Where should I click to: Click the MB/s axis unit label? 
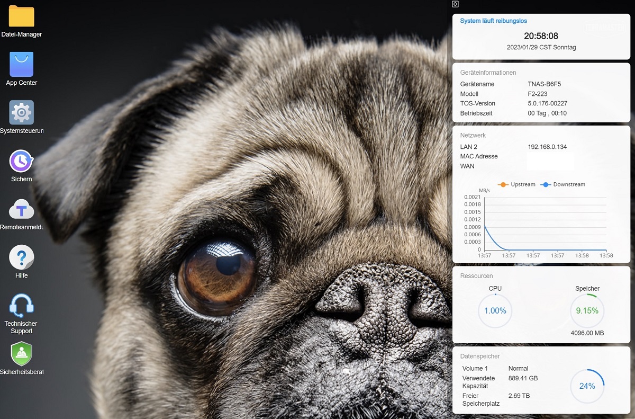(x=484, y=190)
